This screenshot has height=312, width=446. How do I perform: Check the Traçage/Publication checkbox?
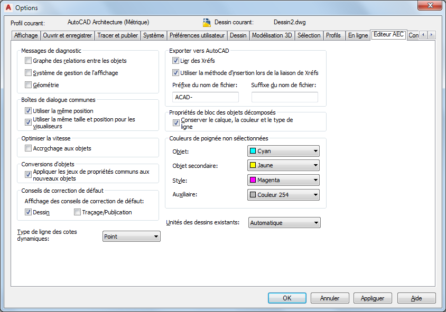pyautogui.click(x=77, y=212)
